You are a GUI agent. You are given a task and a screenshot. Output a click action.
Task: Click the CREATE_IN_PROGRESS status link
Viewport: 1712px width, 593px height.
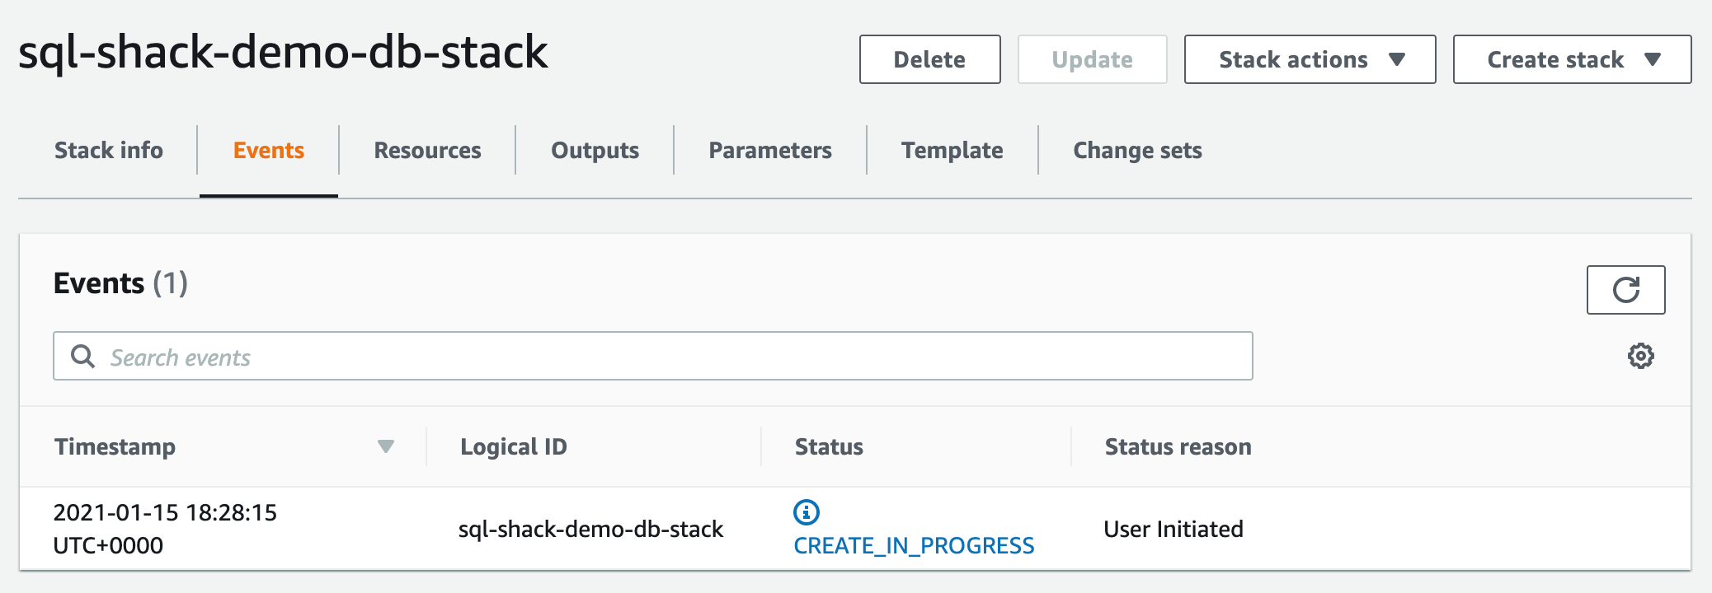coord(914,546)
